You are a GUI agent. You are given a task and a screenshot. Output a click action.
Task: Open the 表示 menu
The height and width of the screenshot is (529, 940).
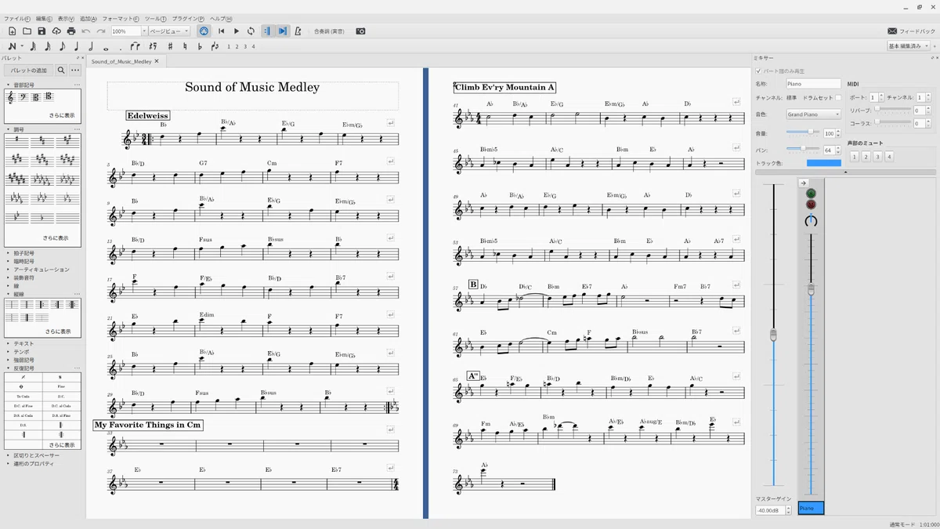(67, 18)
